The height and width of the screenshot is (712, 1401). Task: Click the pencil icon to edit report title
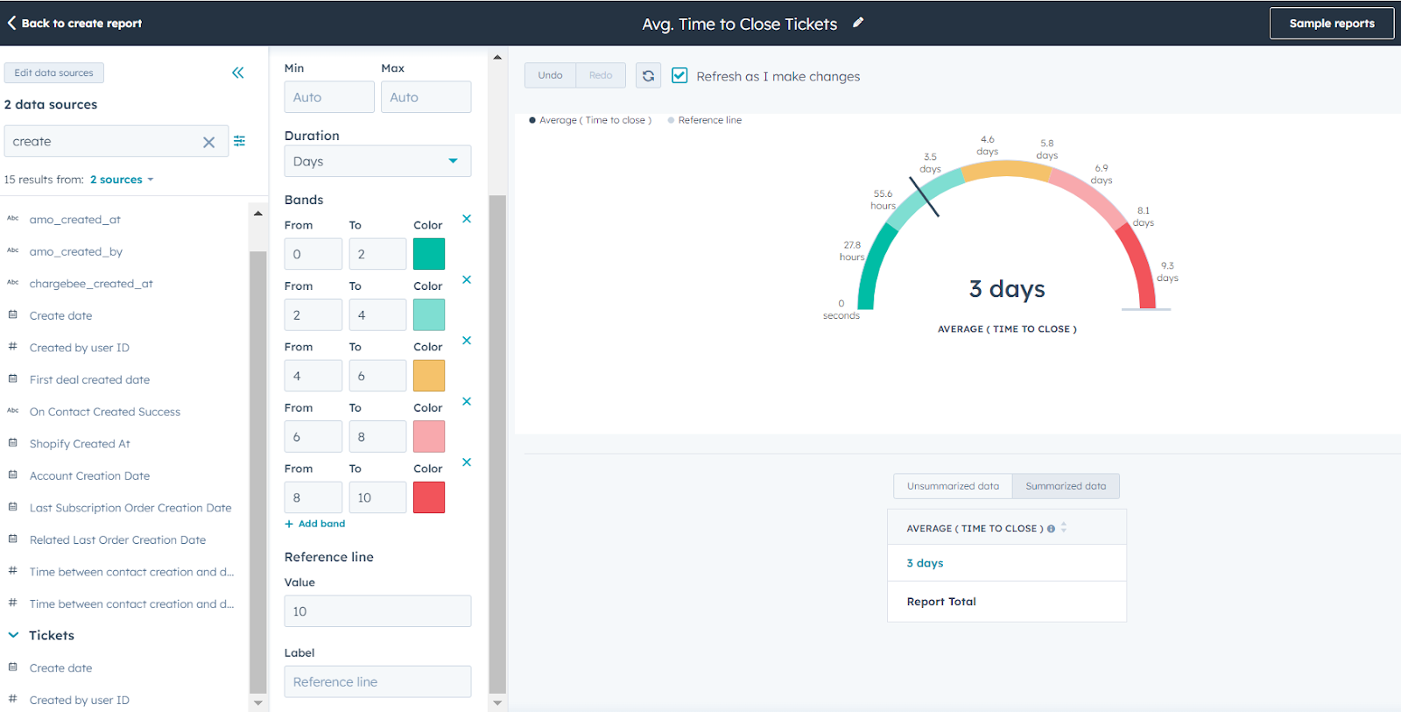coord(858,23)
